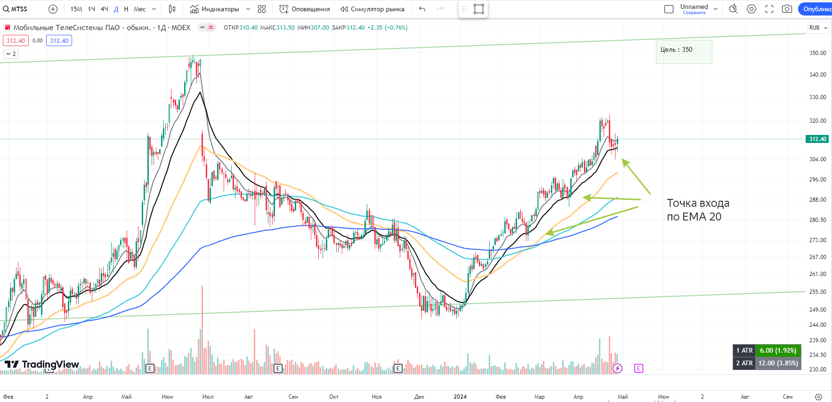This screenshot has height=402, width=832.
Task: Open the E earnings marker near June 2023
Action: 150,369
